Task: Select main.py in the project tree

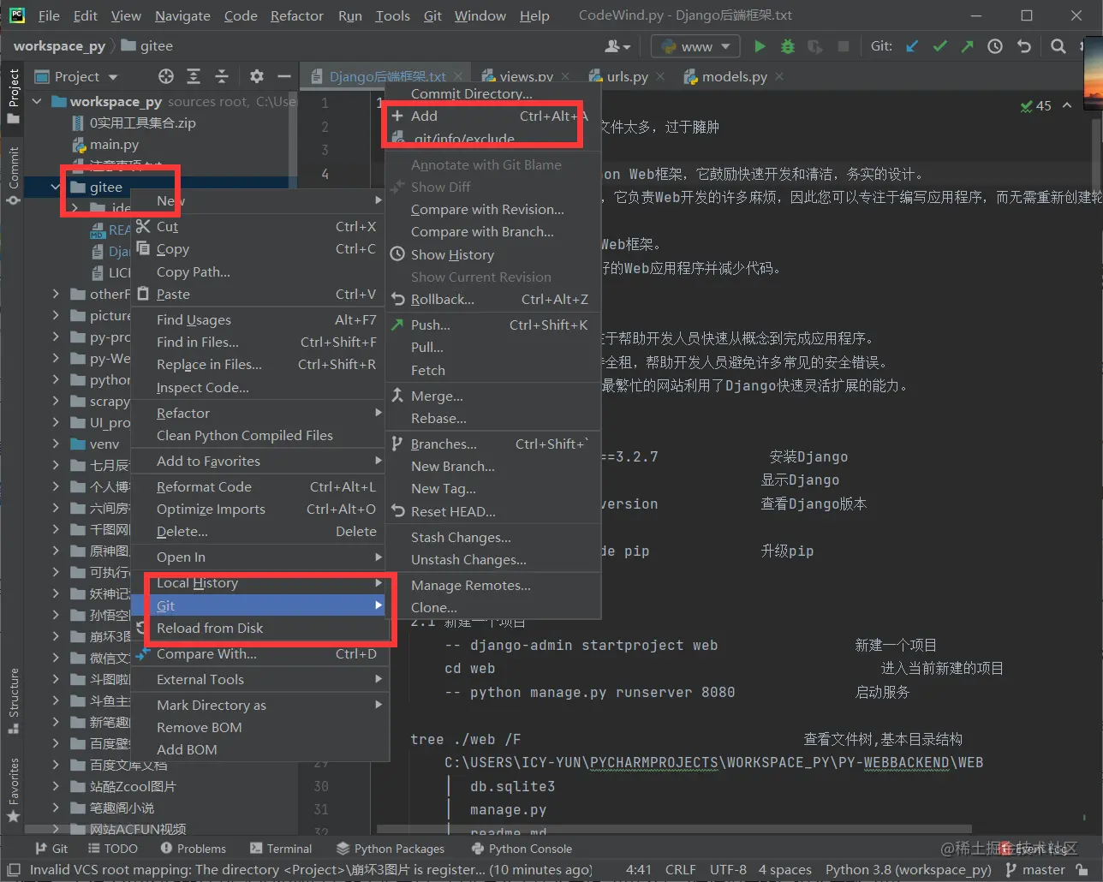Action: [x=114, y=145]
